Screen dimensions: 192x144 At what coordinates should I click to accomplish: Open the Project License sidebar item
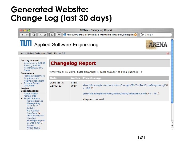click(x=35, y=101)
